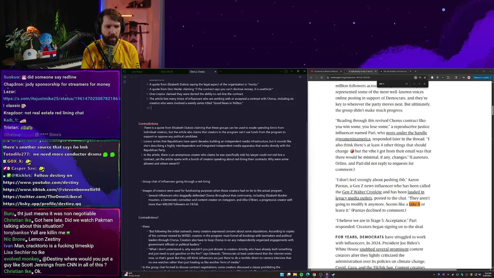This screenshot has width=494, height=278.
Task: Open Obsidian tab list dropdown arrow
Action: pos(281,71)
